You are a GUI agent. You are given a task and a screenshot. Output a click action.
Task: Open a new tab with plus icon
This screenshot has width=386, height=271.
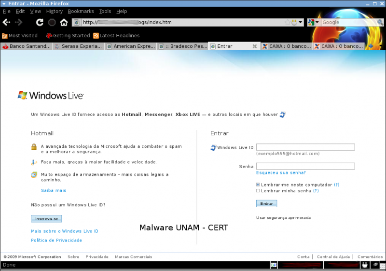371,46
